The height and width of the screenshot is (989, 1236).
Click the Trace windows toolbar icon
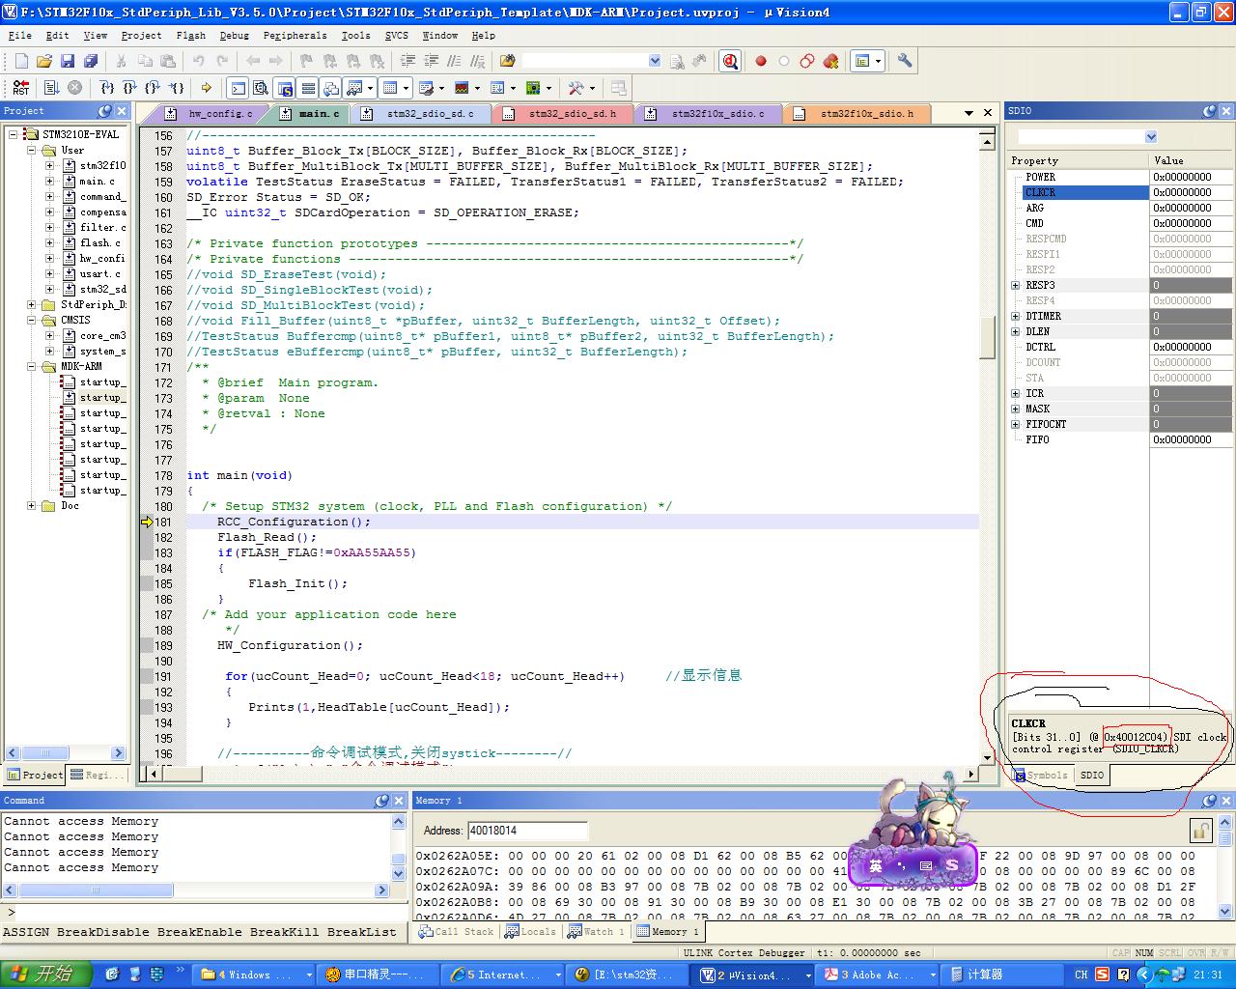coord(496,88)
